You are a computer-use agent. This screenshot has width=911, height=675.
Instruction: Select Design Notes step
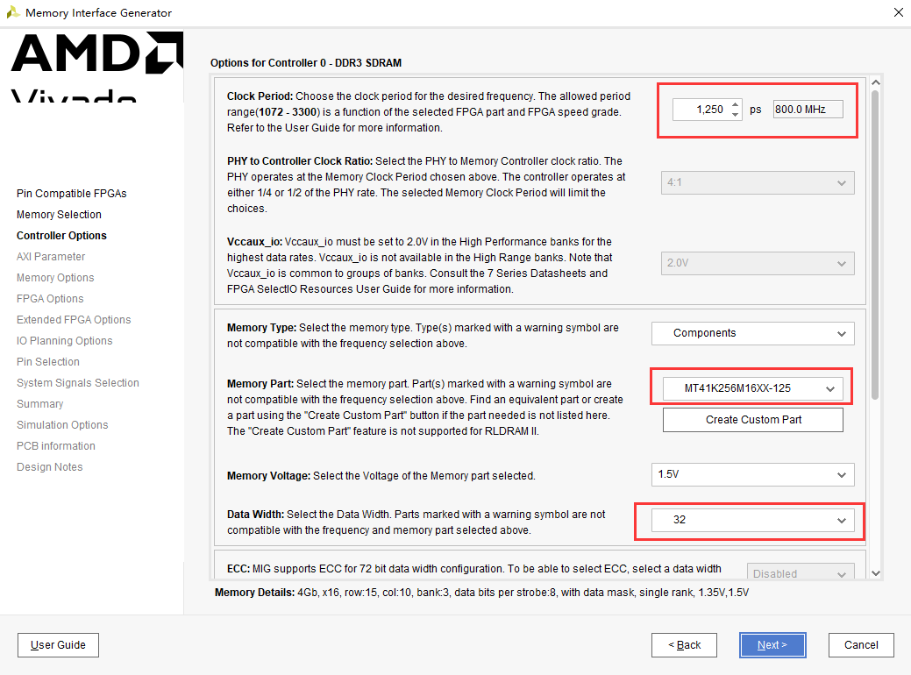point(49,467)
